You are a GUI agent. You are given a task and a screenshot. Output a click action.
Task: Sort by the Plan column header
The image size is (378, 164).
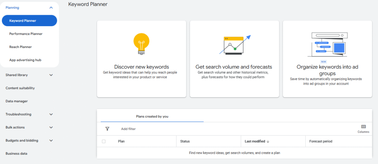point(121,141)
